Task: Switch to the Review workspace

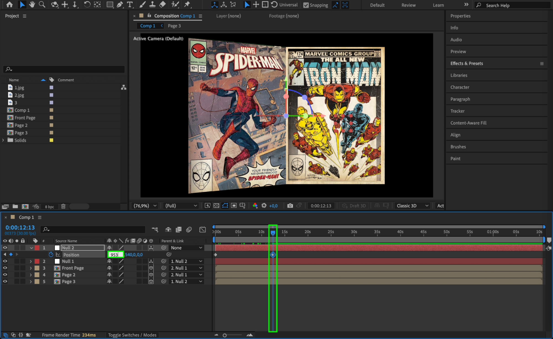Action: (x=408, y=5)
